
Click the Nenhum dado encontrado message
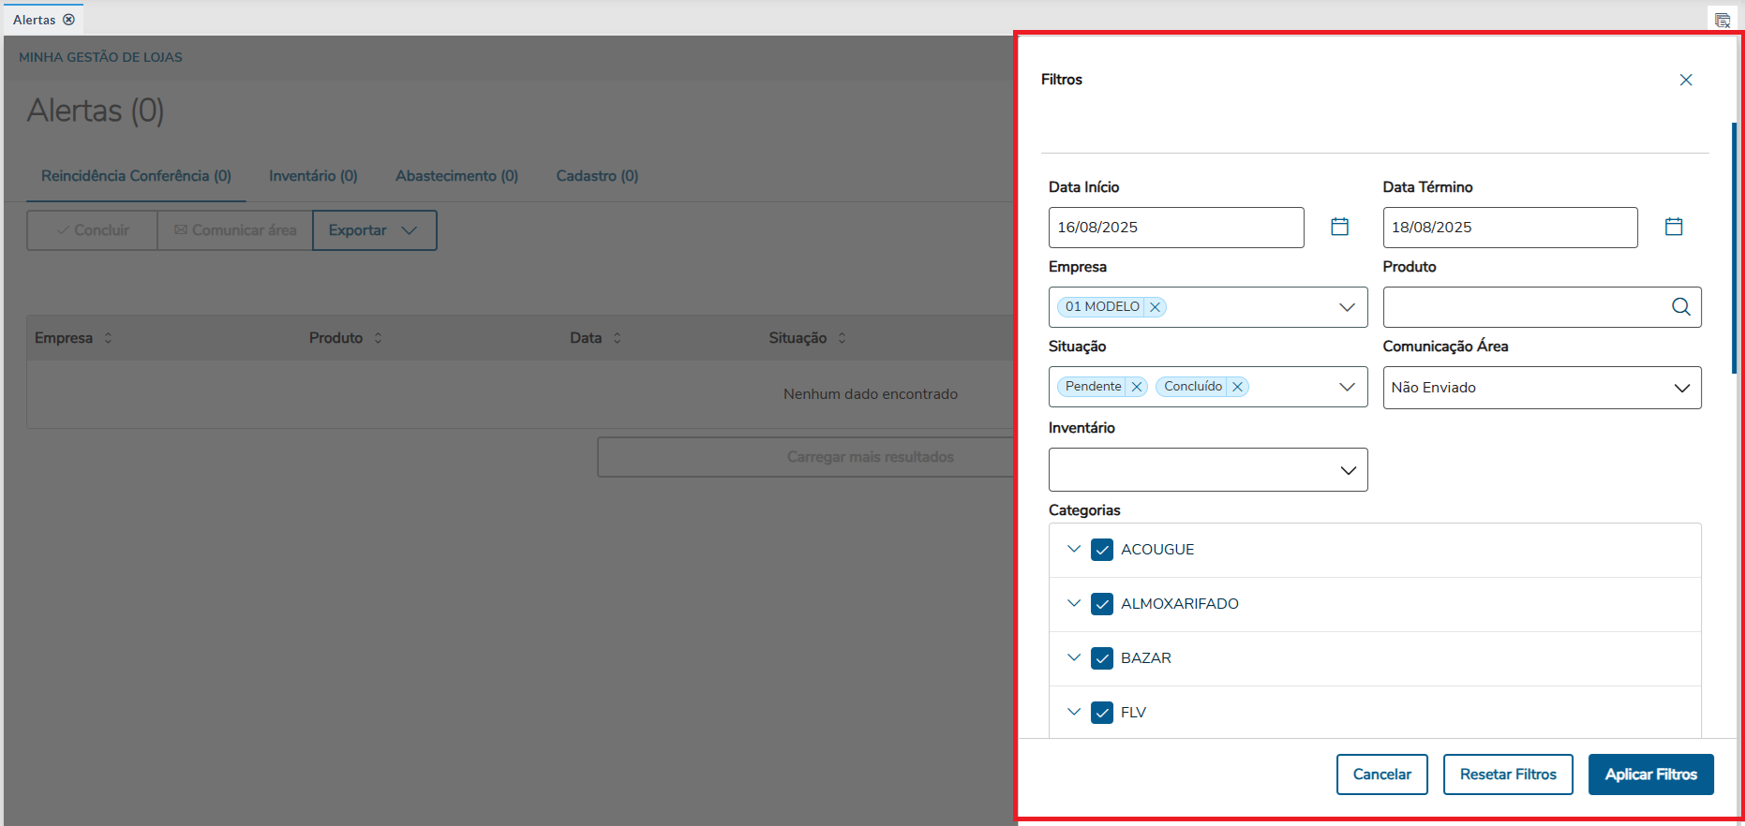click(871, 394)
